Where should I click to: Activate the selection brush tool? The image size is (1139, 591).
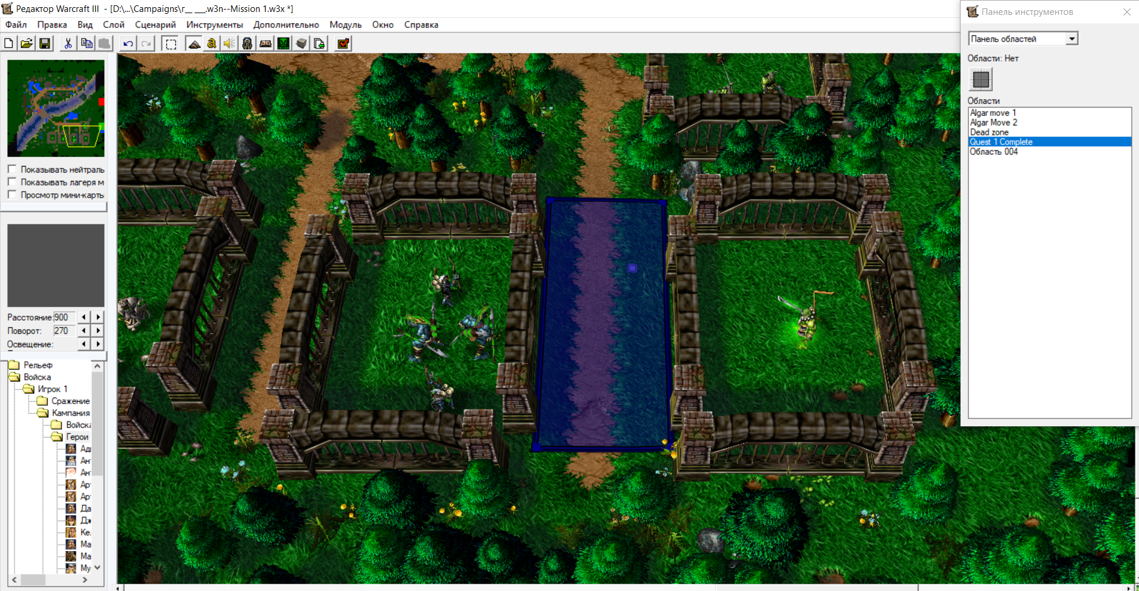[x=171, y=44]
